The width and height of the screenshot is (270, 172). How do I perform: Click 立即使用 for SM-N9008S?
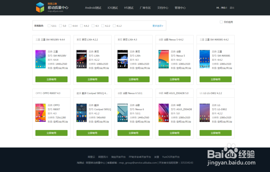(x=215, y=79)
